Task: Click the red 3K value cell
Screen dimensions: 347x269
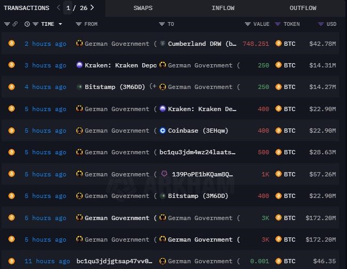Action: pos(265,240)
